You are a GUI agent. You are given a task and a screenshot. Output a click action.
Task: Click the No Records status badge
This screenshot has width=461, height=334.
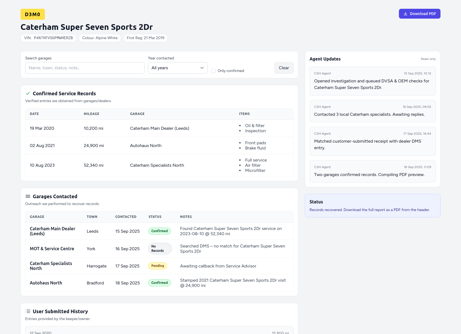(x=160, y=249)
